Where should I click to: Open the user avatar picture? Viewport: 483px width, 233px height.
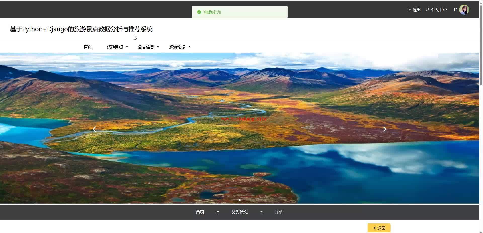pos(464,10)
